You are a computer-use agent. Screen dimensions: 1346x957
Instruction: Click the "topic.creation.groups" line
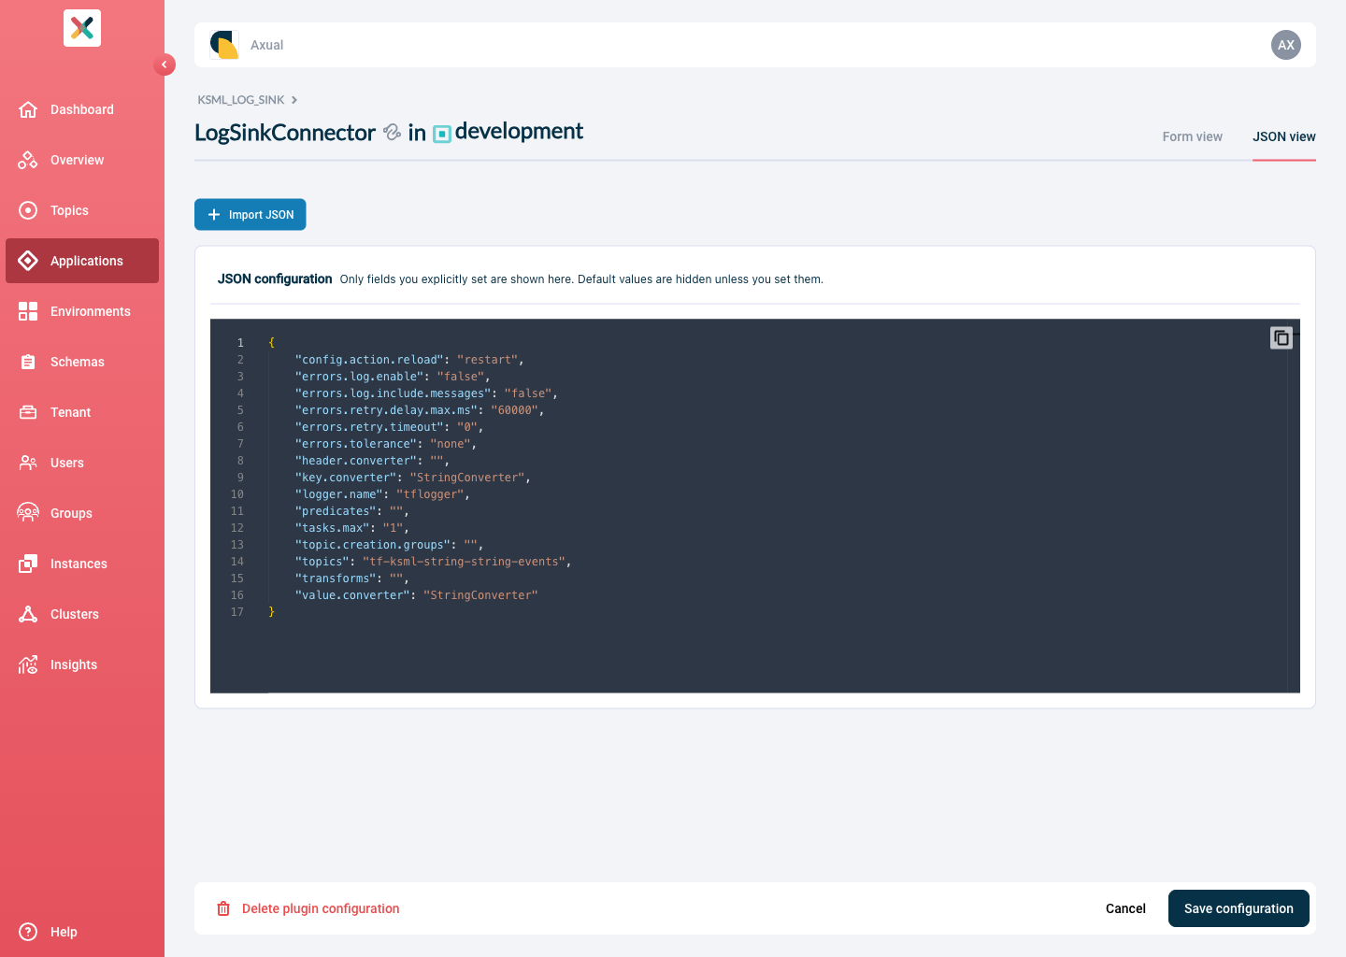click(x=390, y=545)
